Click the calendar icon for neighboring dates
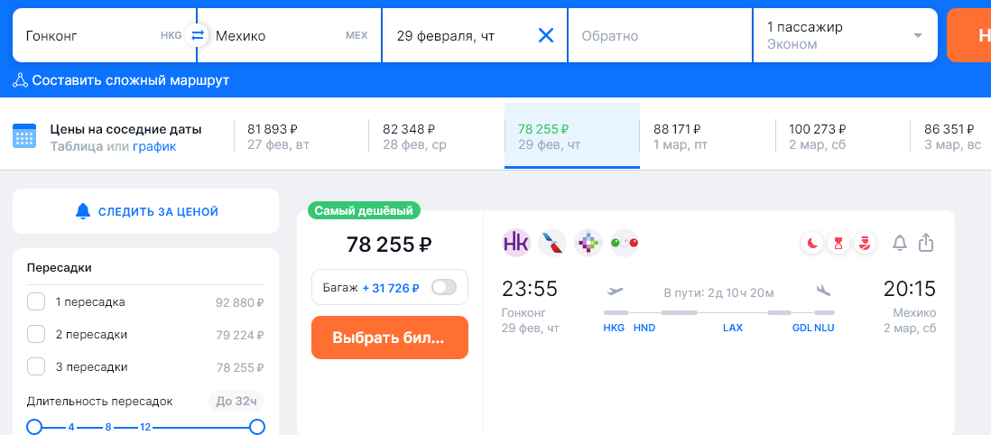 (x=24, y=136)
